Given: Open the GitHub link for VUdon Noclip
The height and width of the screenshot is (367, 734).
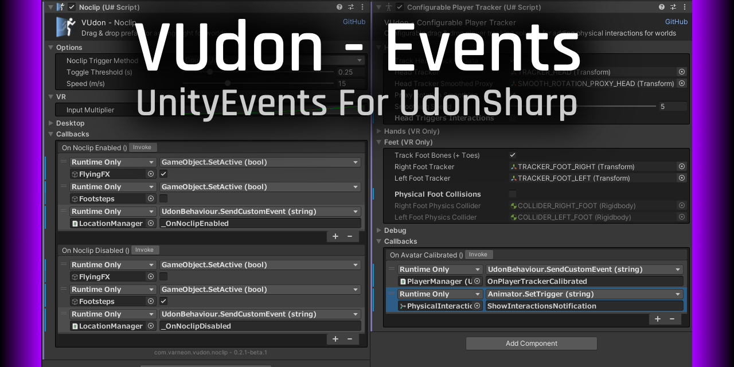Looking at the screenshot, I should point(354,21).
